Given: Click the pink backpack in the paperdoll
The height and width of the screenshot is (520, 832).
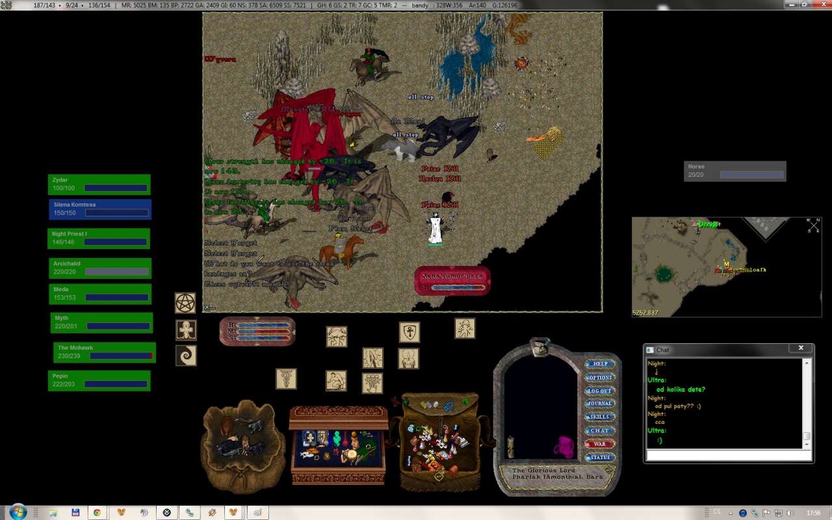Looking at the screenshot, I should [x=563, y=447].
